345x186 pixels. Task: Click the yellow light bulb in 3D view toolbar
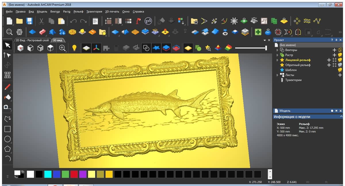click(74, 48)
